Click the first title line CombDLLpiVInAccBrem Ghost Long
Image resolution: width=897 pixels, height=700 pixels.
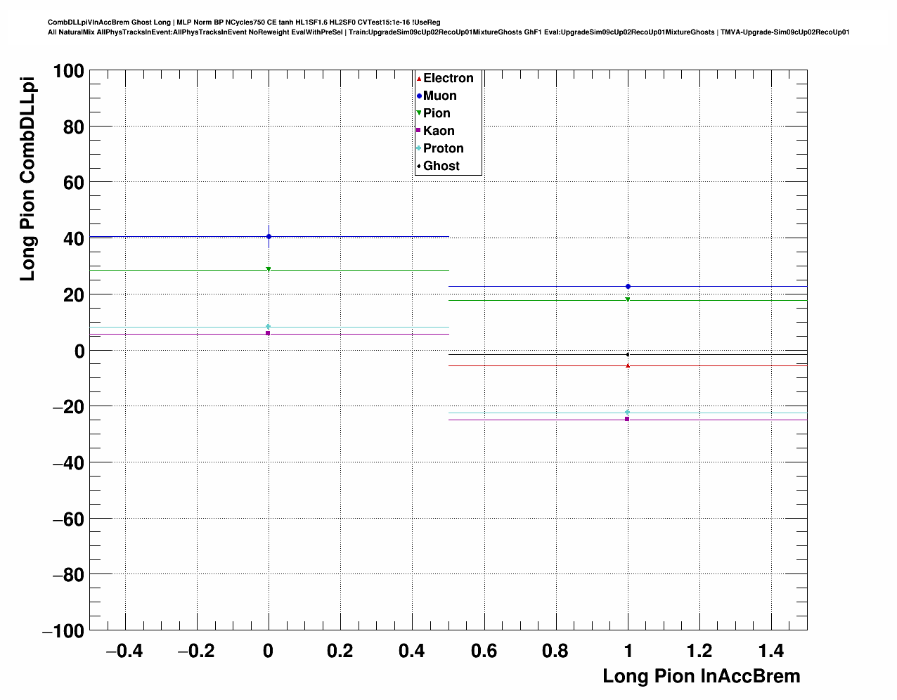click(244, 22)
